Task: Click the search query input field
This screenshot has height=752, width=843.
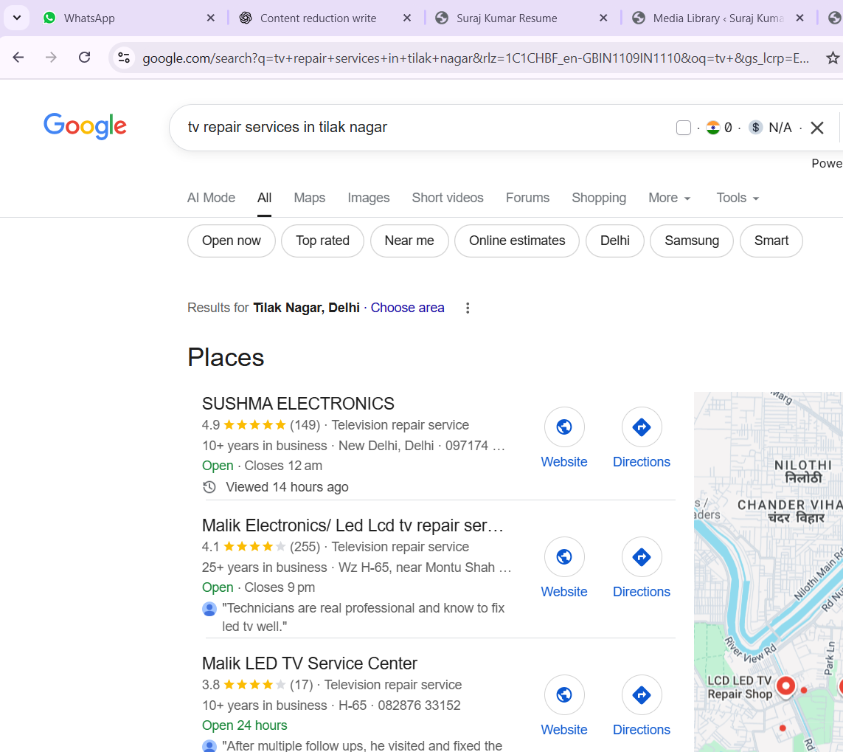Action: tap(420, 128)
